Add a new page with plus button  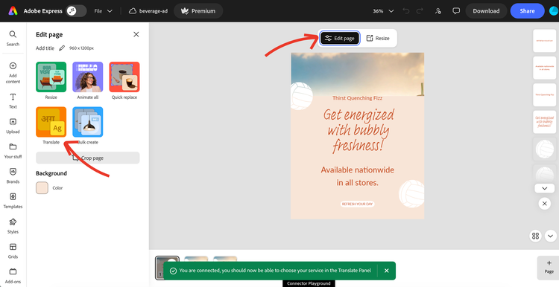coord(549,268)
